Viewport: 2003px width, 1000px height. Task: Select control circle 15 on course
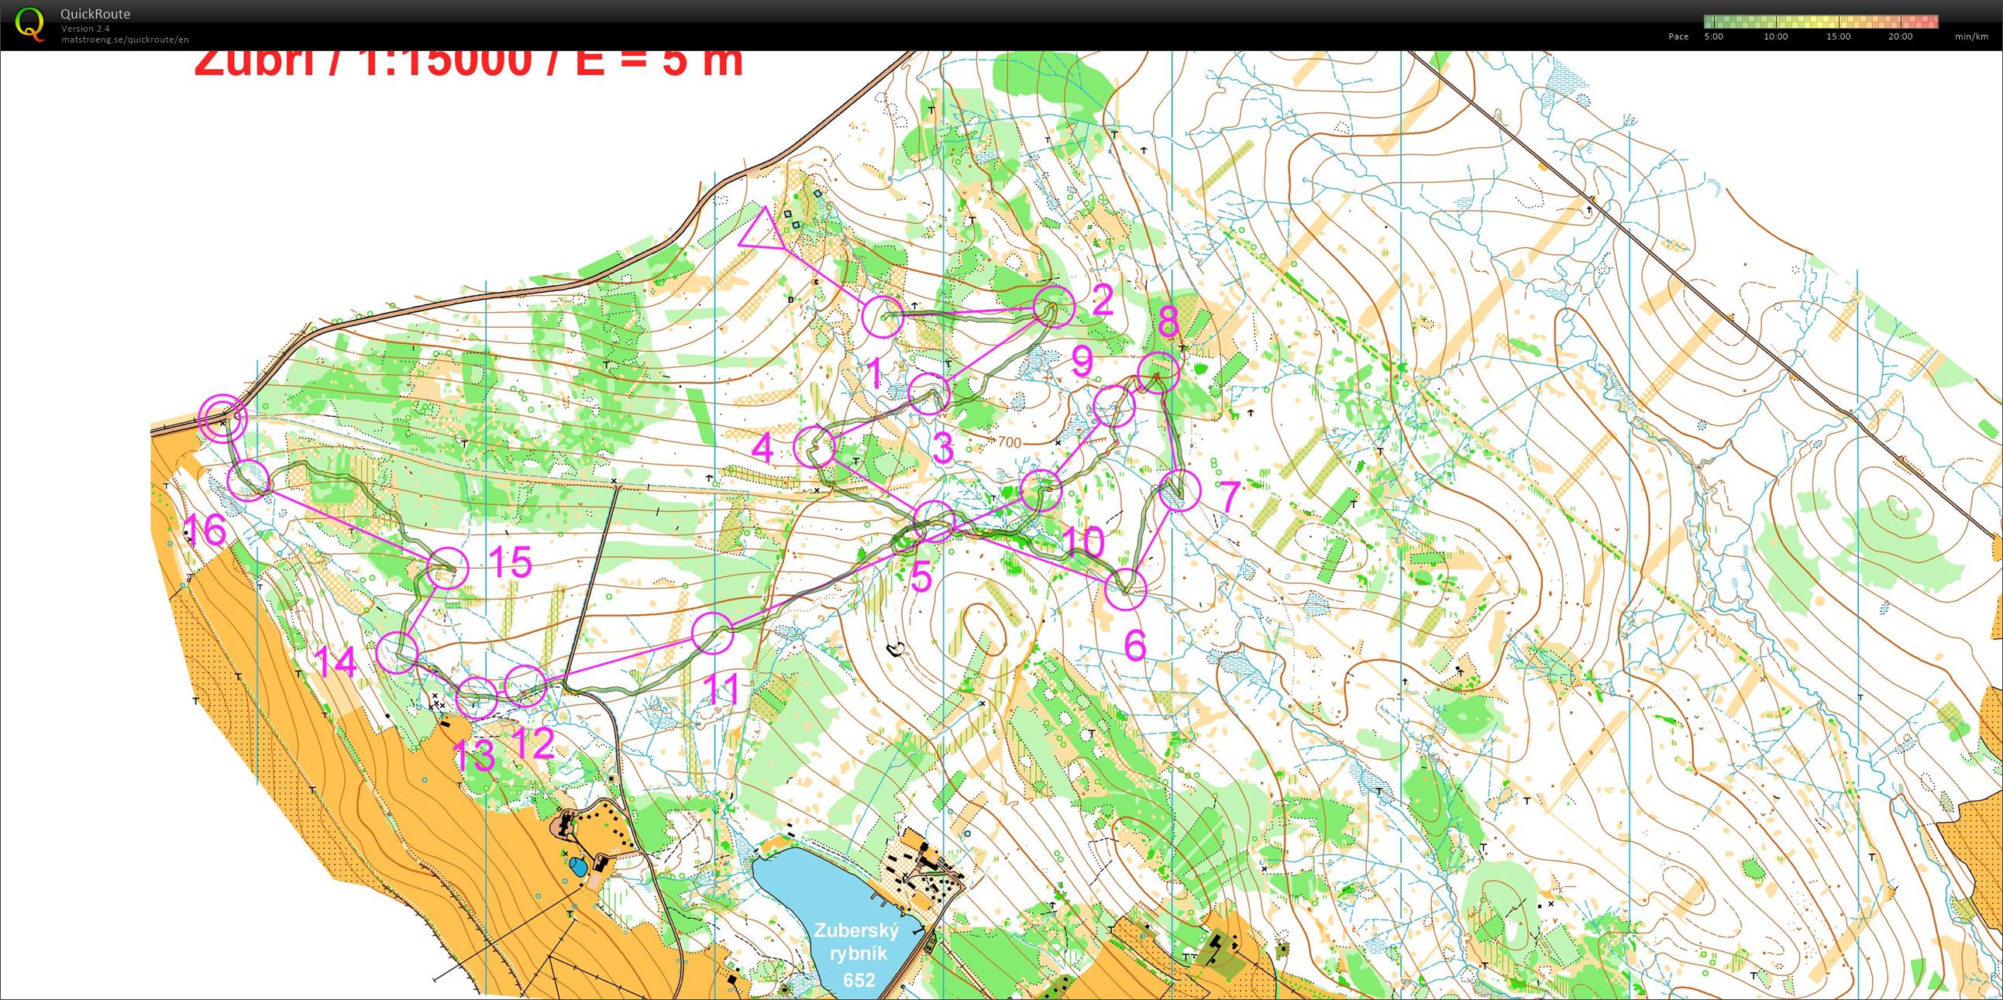pyautogui.click(x=449, y=568)
